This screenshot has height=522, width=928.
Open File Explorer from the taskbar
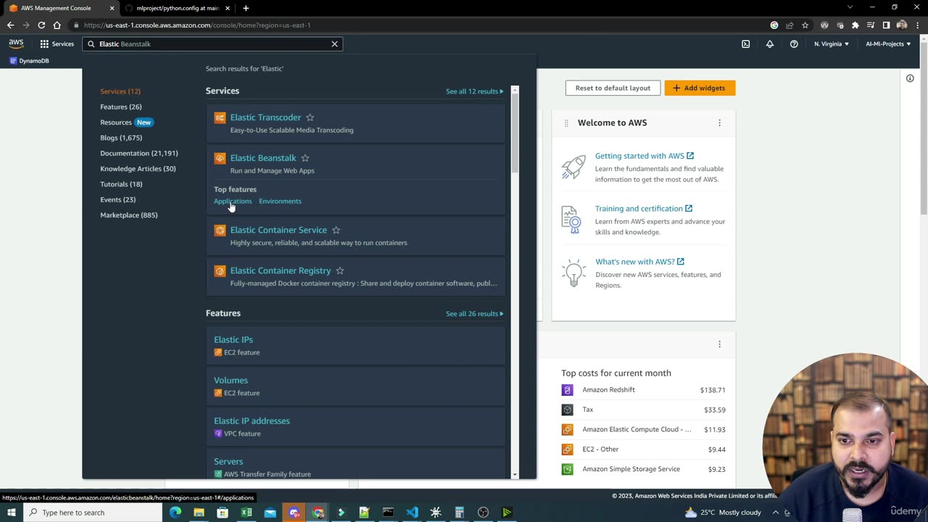coord(199,513)
